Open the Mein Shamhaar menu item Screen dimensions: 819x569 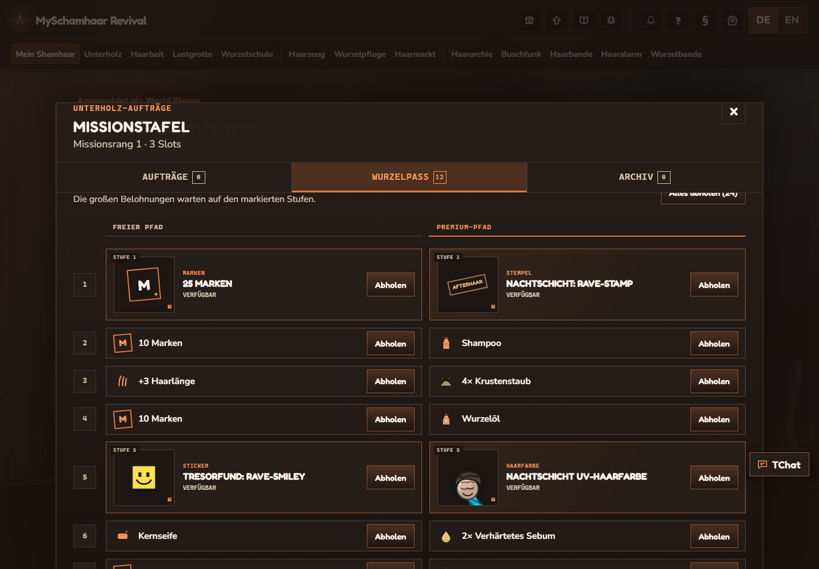pos(45,54)
